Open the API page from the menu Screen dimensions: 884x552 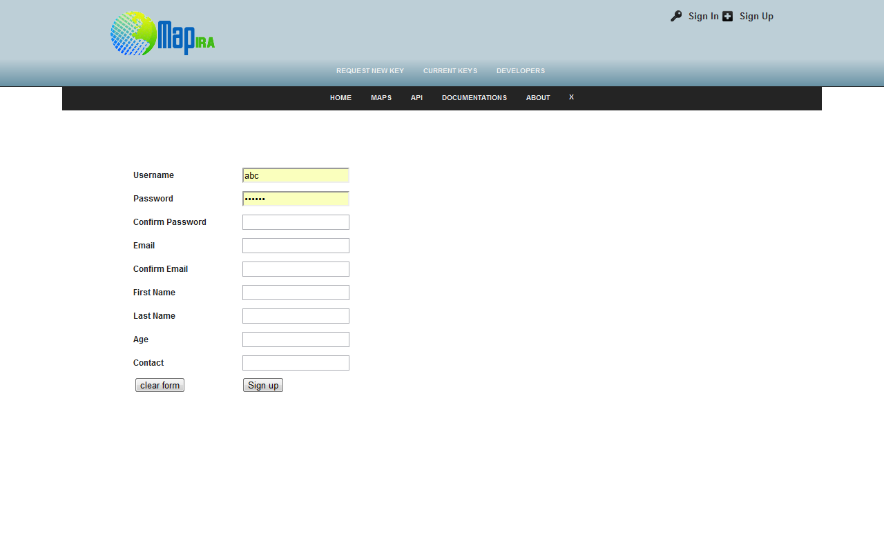tap(416, 97)
